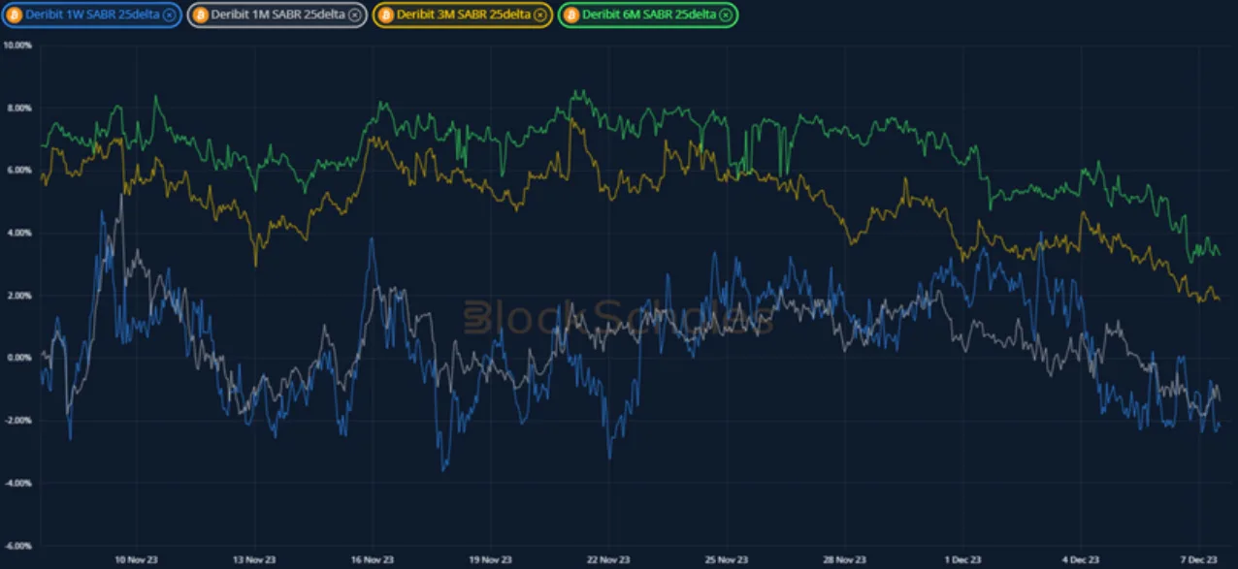Click the 4.00% y-axis label
Image resolution: width=1238 pixels, height=569 pixels.
pos(20,233)
